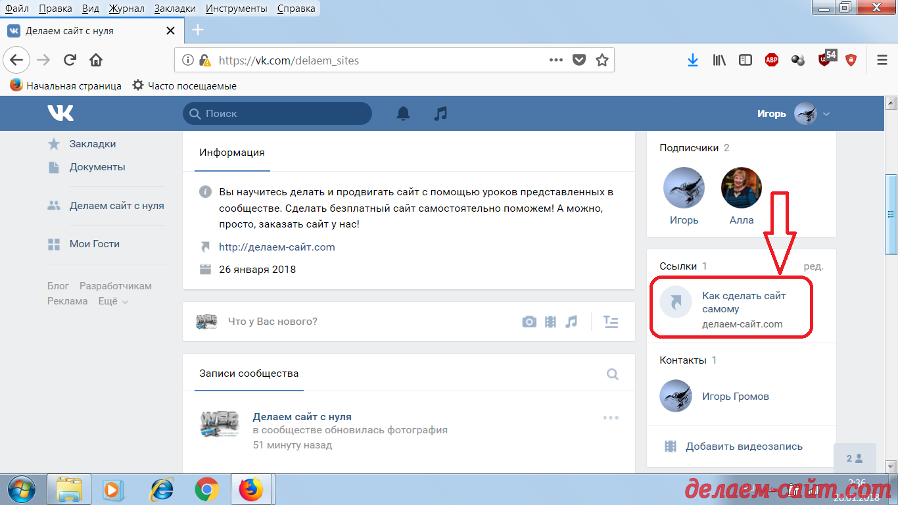Image resolution: width=898 pixels, height=505 pixels.
Task: Close the 'Делаем сайт с нуля' tab
Action: pos(170,30)
